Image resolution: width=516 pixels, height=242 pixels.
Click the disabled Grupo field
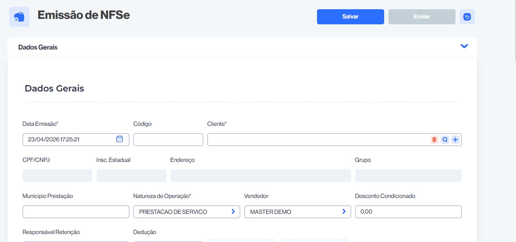(409, 176)
